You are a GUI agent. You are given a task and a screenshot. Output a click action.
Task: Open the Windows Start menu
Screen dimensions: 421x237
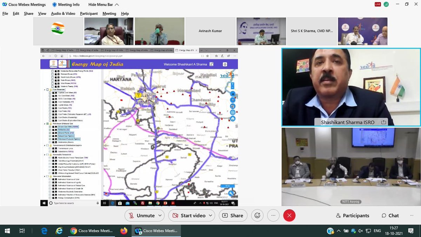point(8,231)
